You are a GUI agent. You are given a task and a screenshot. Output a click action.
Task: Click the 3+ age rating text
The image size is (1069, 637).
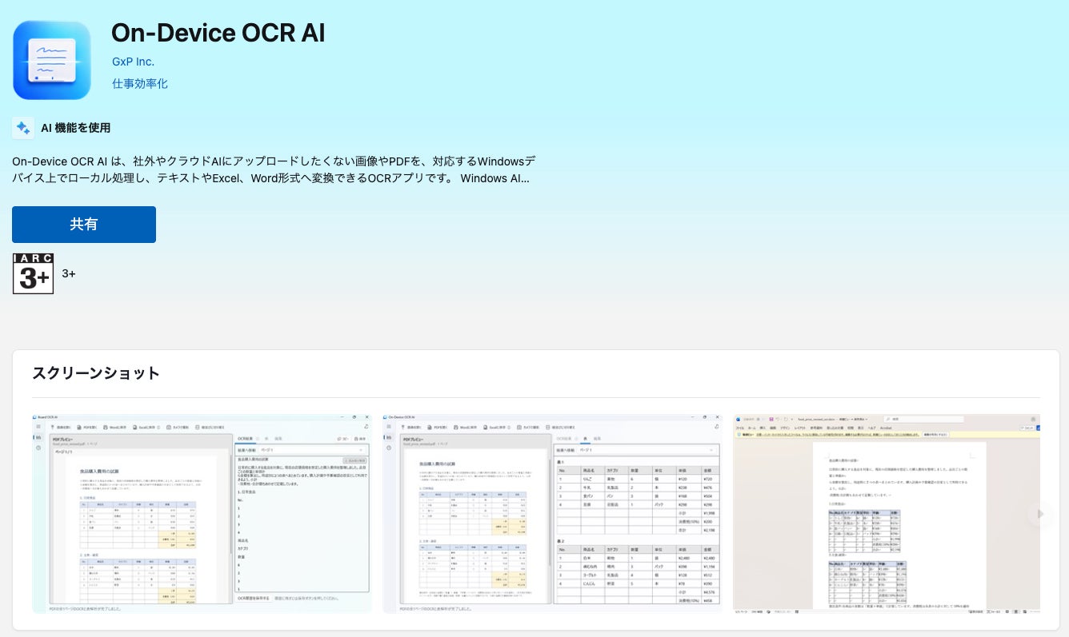[69, 274]
